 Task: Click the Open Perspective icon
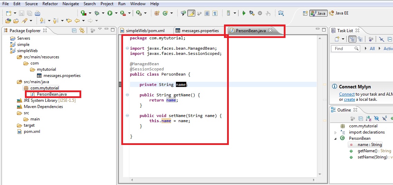tap(305, 13)
